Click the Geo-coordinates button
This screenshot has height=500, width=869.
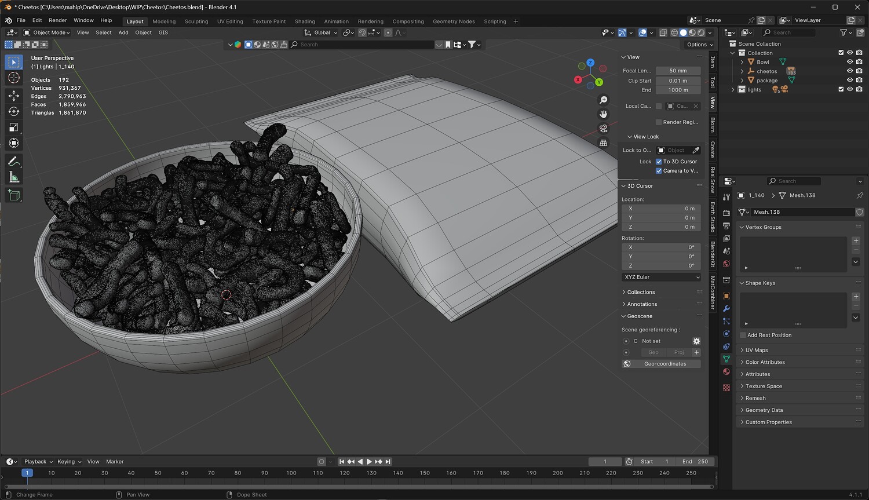tap(664, 364)
